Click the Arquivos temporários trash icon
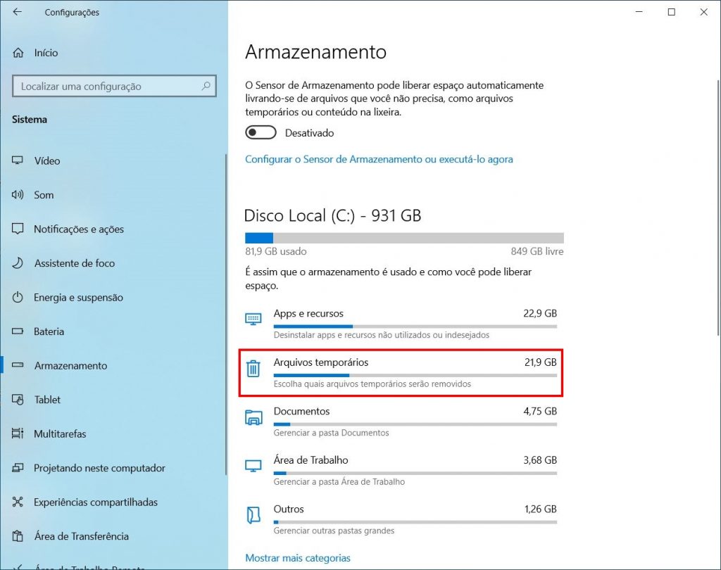 coord(253,369)
